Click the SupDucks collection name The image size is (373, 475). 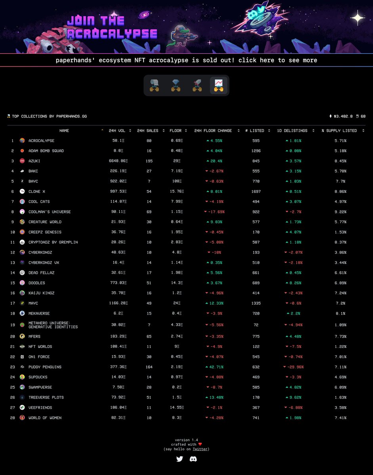tap(38, 377)
